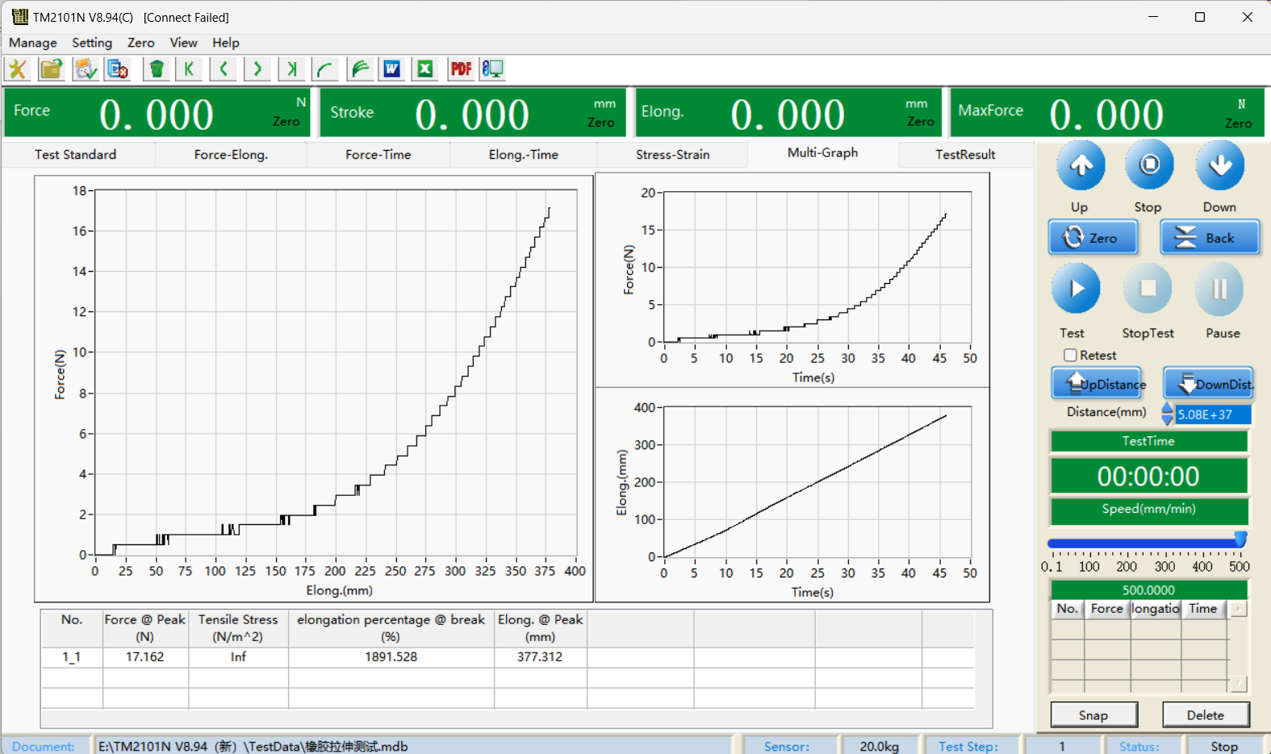Click the PDF export icon

(x=461, y=69)
